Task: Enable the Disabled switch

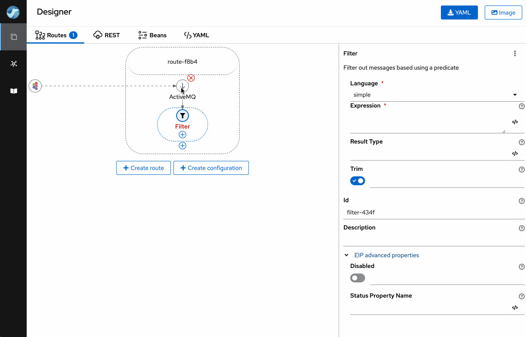Action: point(357,278)
